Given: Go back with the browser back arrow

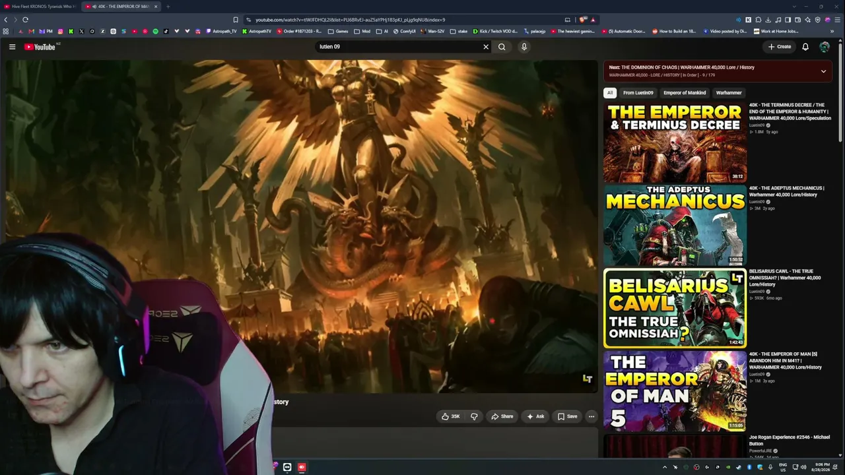Looking at the screenshot, I should click(x=6, y=20).
